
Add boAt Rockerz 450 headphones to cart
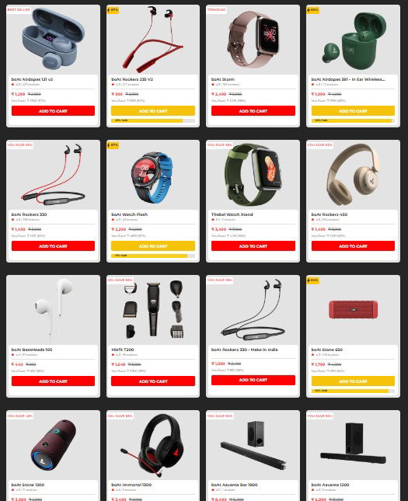353,246
